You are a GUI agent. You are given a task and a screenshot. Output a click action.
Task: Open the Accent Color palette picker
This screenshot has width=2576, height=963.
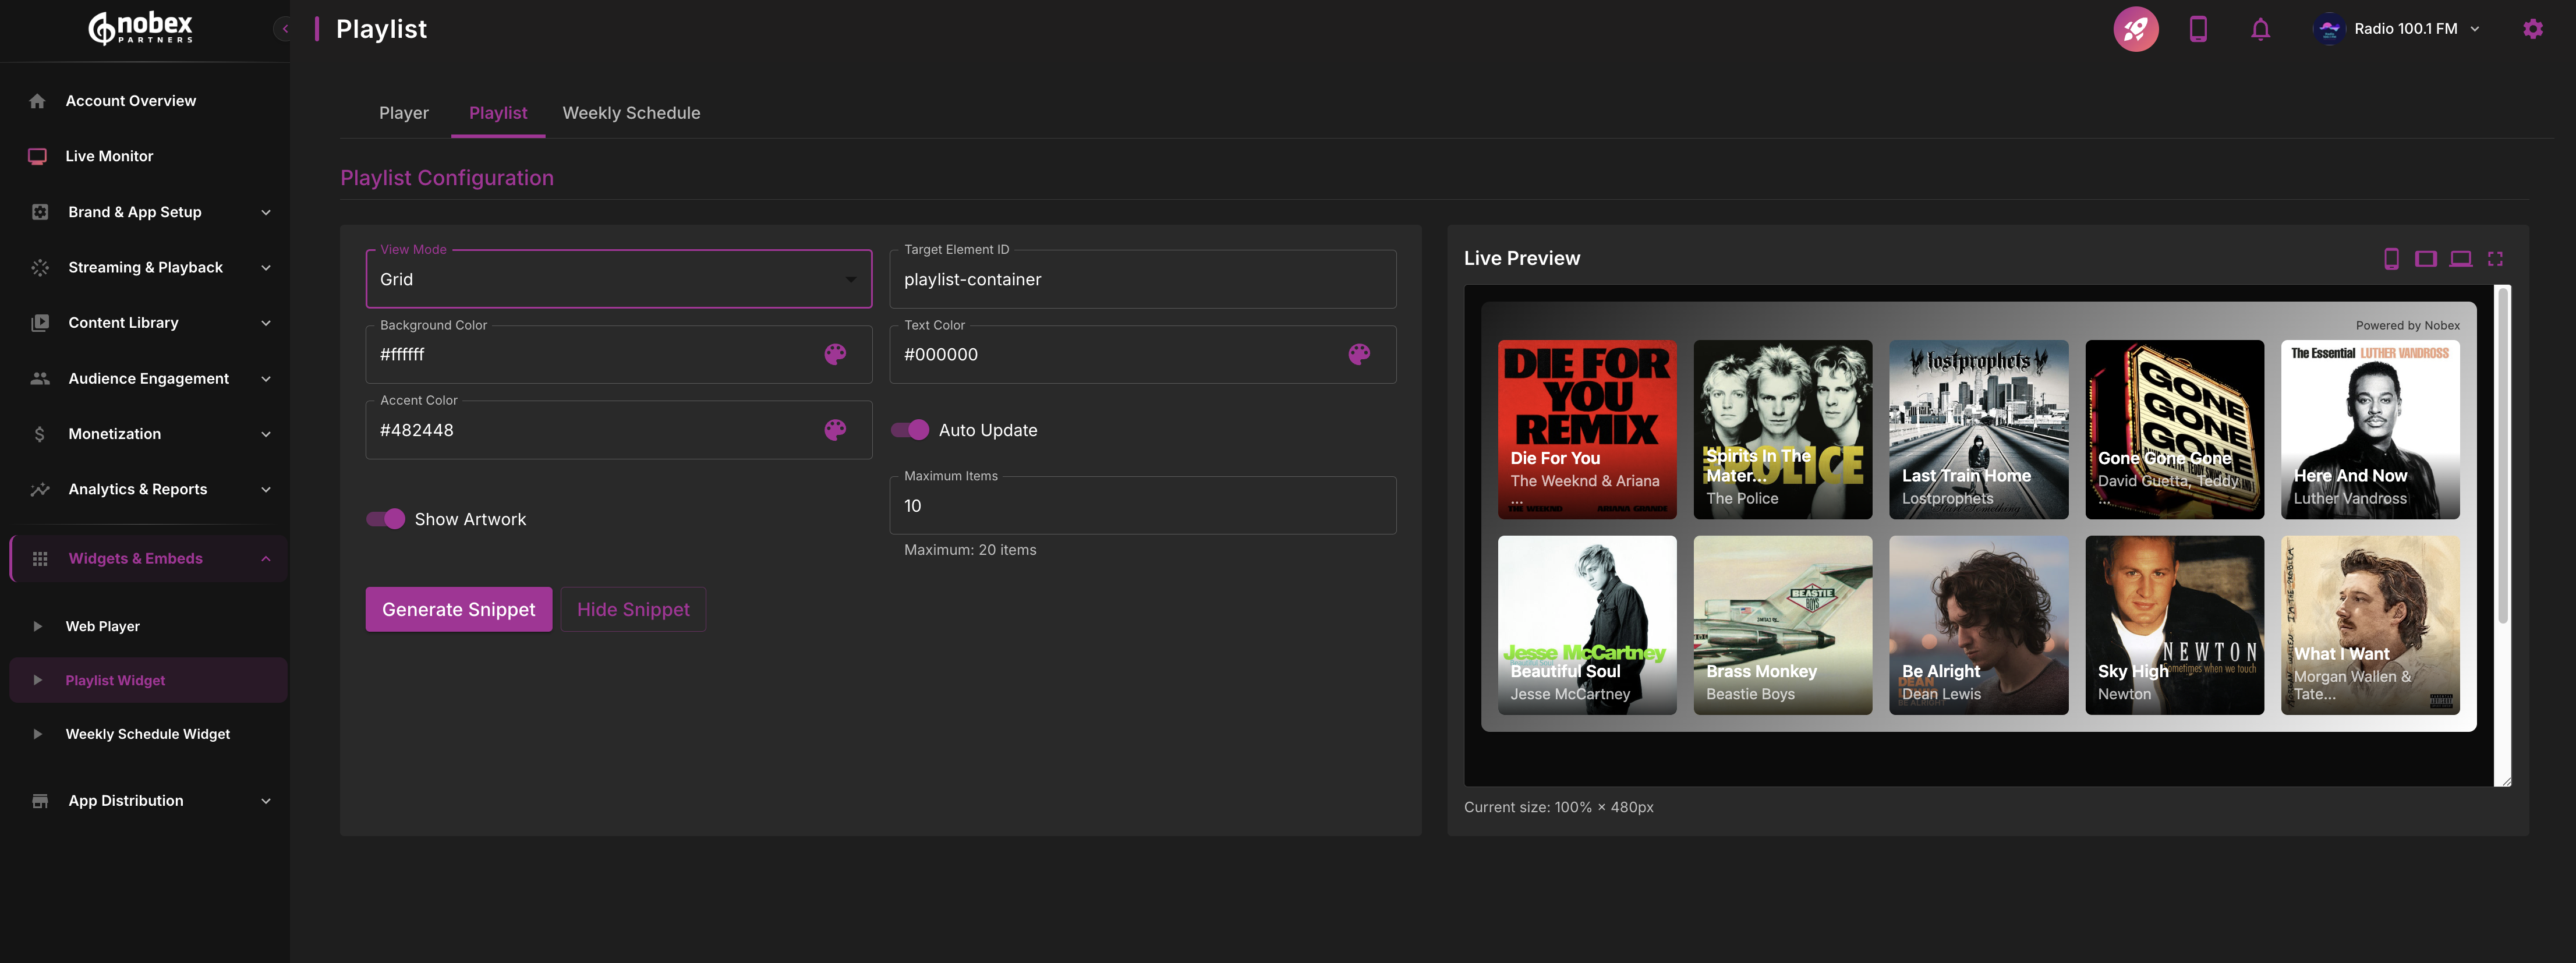coord(835,430)
